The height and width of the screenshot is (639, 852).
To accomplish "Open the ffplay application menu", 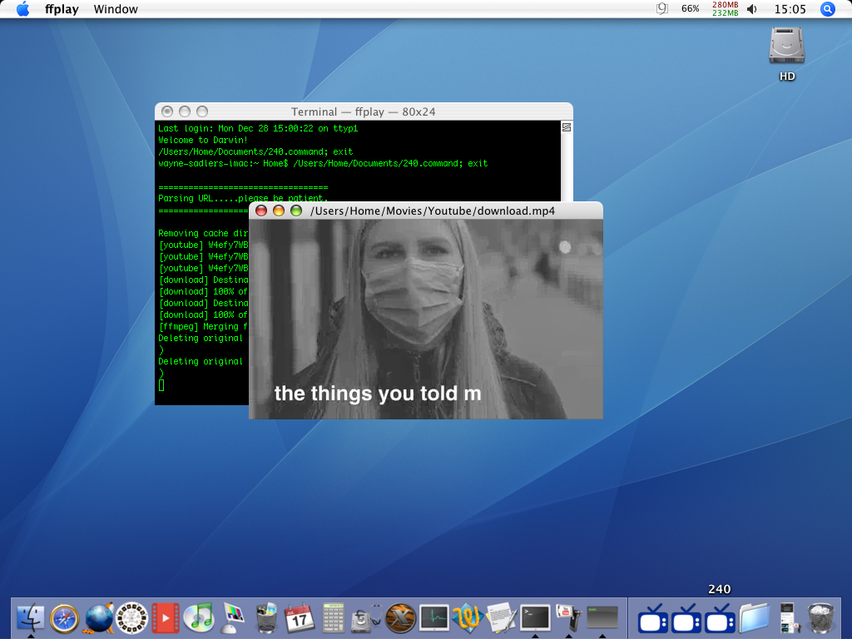I will pyautogui.click(x=62, y=9).
